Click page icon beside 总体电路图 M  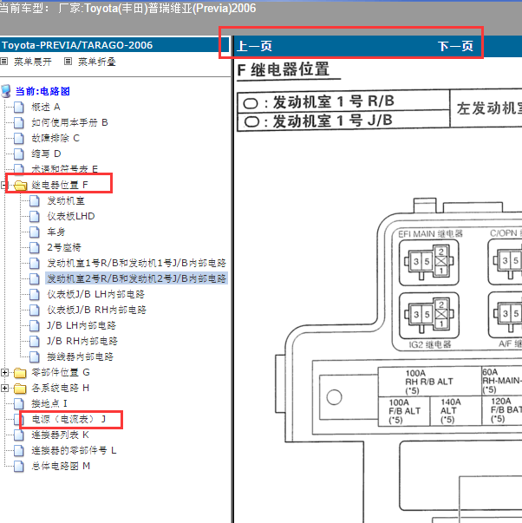[19, 467]
